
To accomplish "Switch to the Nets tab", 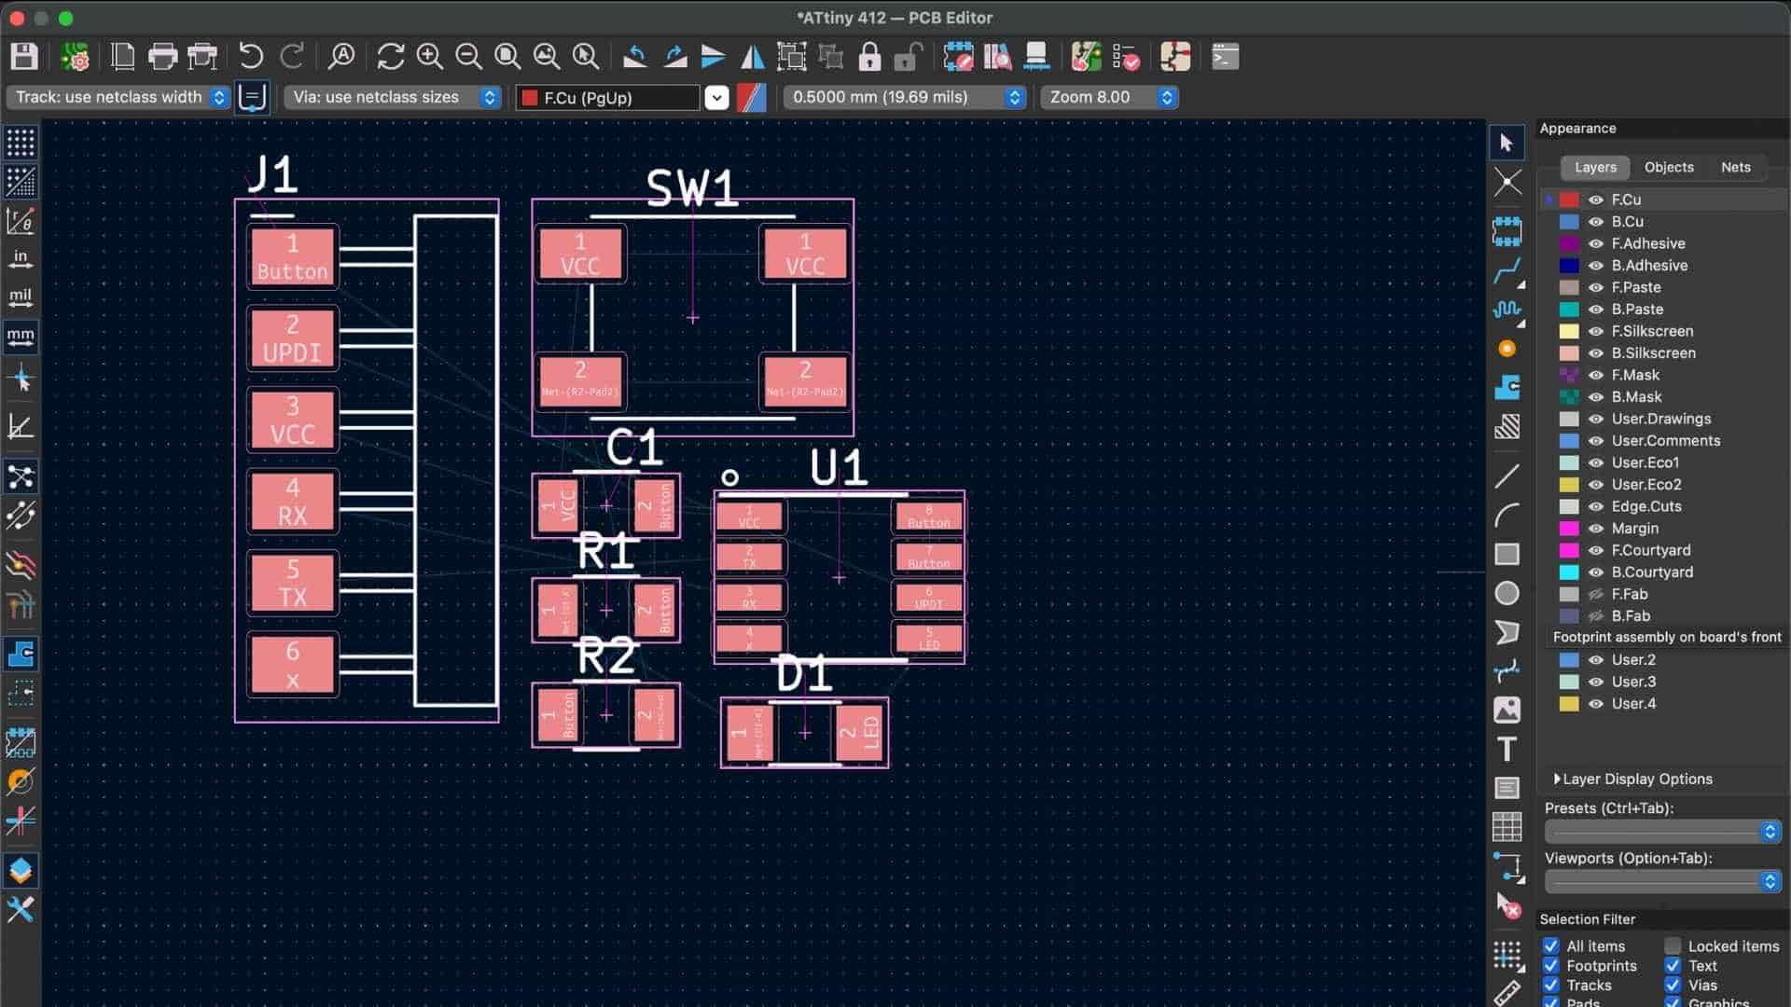I will (x=1735, y=168).
